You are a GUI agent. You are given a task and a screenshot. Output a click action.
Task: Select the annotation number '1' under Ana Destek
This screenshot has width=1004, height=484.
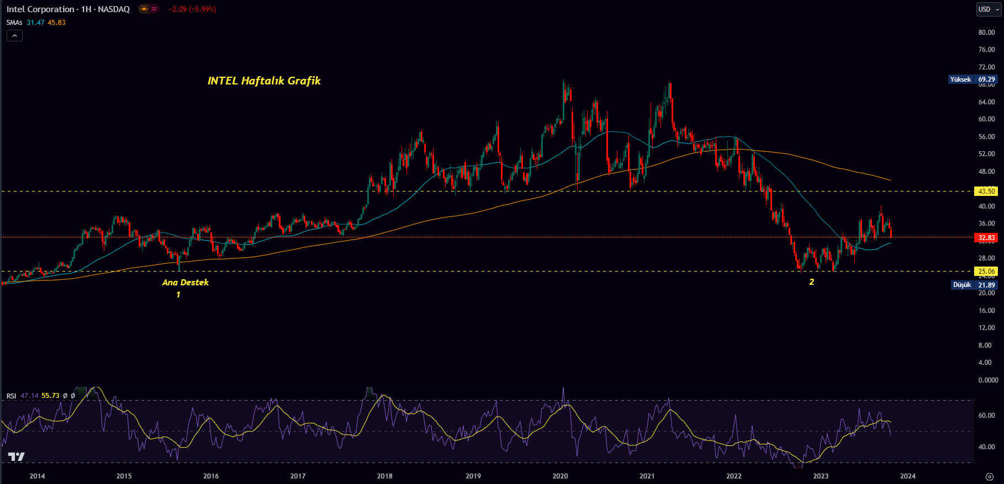(178, 295)
